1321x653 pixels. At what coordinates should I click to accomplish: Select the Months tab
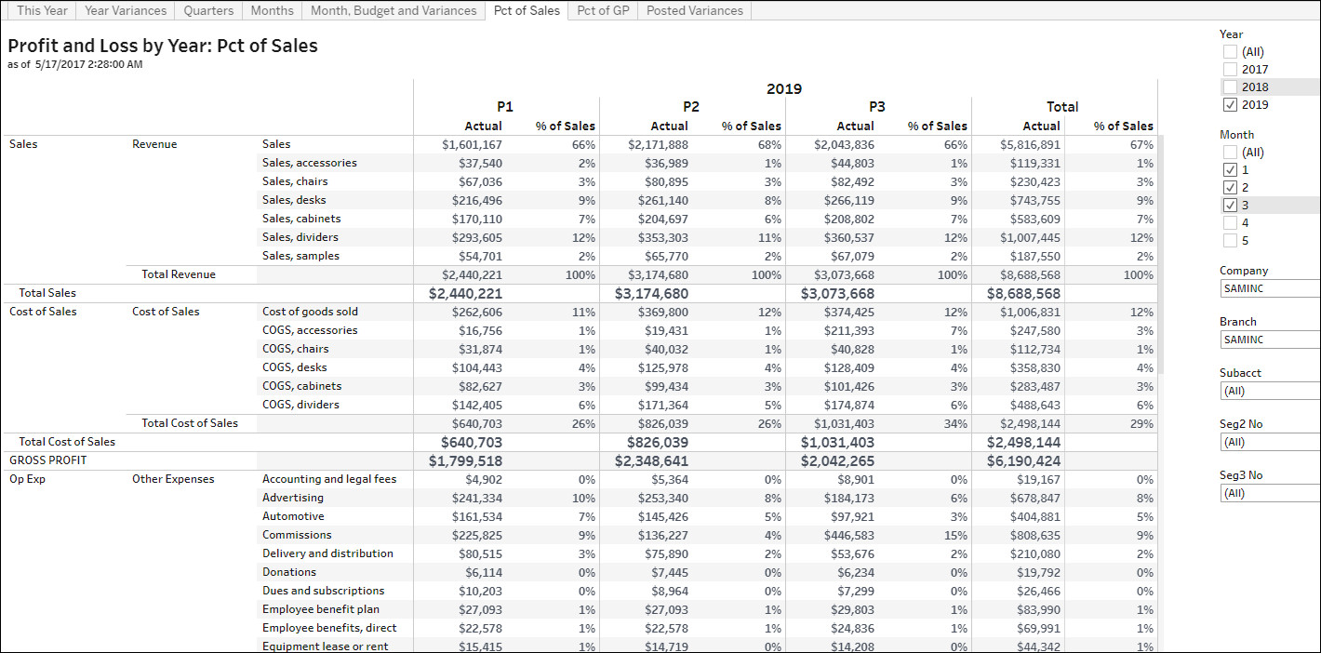tap(272, 11)
